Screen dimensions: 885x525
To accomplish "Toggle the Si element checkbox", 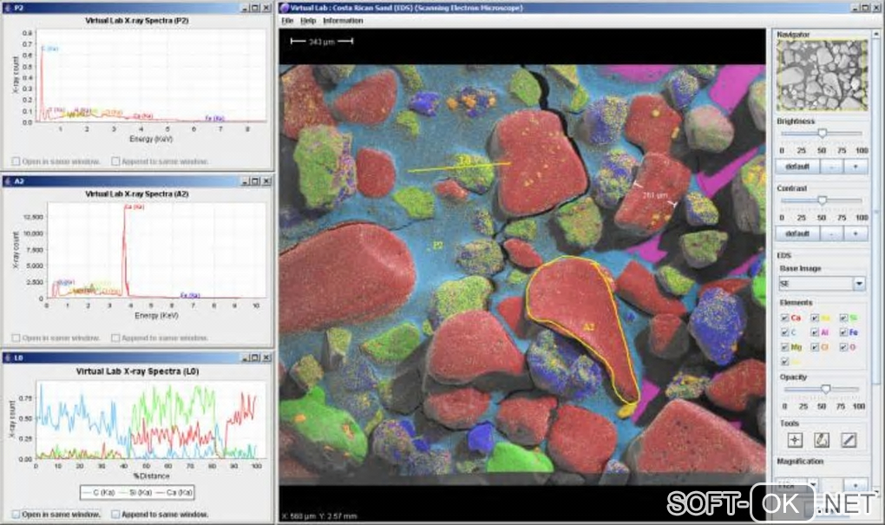I will (843, 318).
